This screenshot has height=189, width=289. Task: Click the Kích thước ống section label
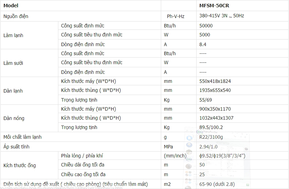[x=19, y=165]
